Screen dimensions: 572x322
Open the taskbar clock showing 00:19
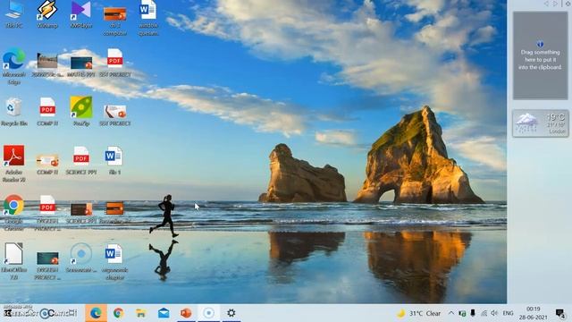[x=534, y=313]
